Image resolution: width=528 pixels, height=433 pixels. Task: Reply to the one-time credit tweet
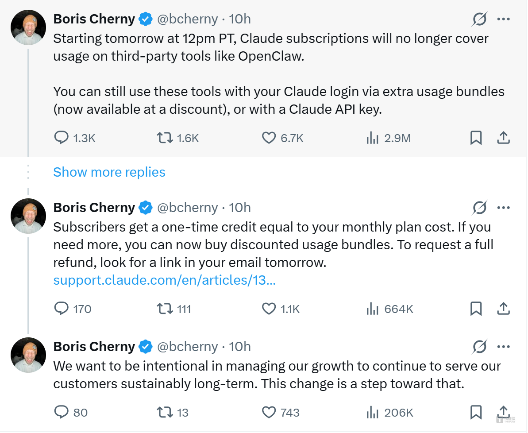(x=61, y=309)
